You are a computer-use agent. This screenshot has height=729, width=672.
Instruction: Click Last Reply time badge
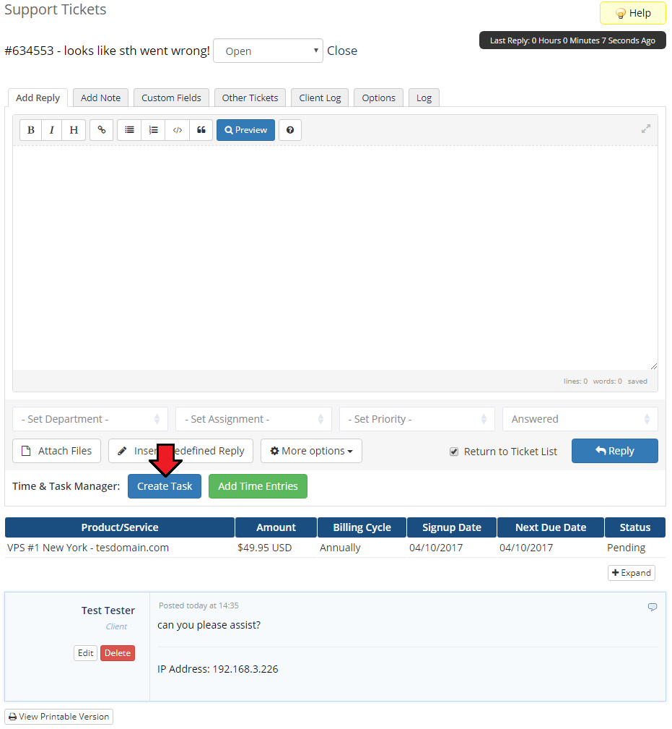[572, 40]
